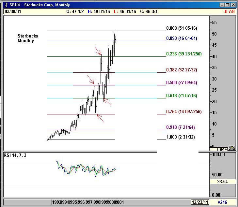The height and width of the screenshot is (207, 238).
Task: Minimize the SBUX chart window
Action: pyautogui.click(x=222, y=5)
